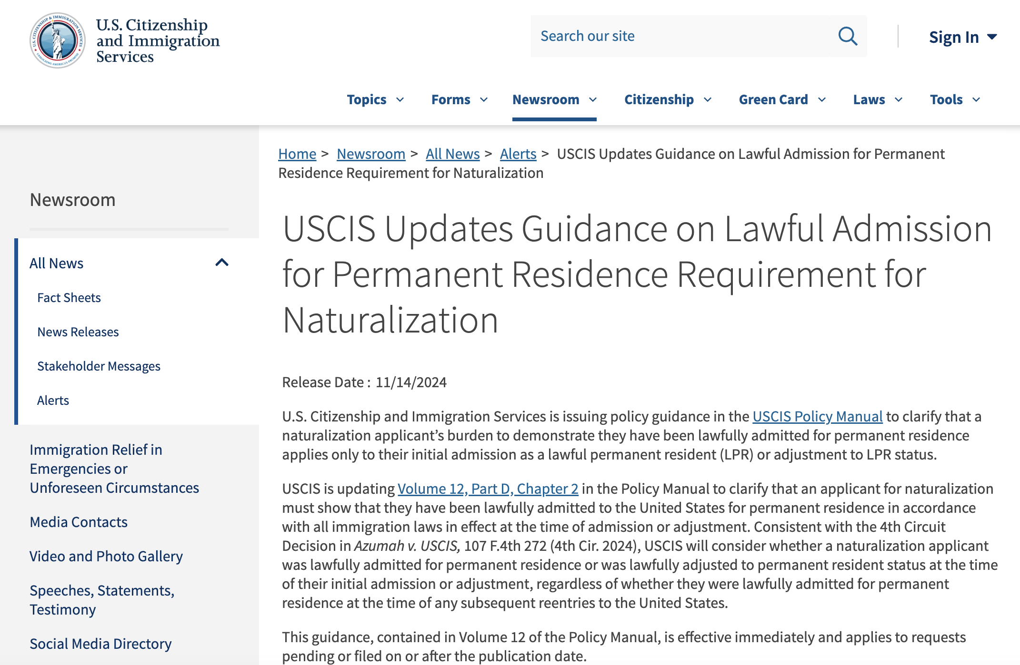
Task: Go to Home breadcrumb link
Action: 297,154
